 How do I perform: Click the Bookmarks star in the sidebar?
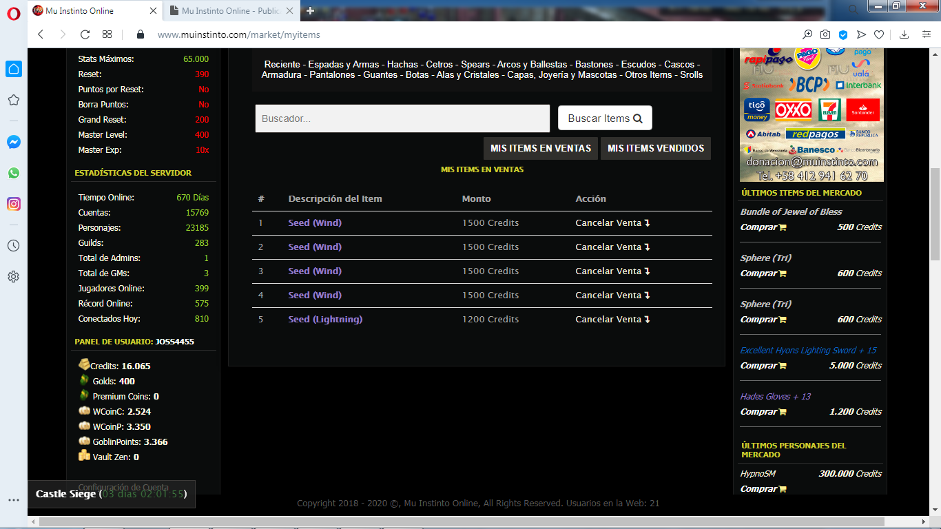(x=14, y=101)
